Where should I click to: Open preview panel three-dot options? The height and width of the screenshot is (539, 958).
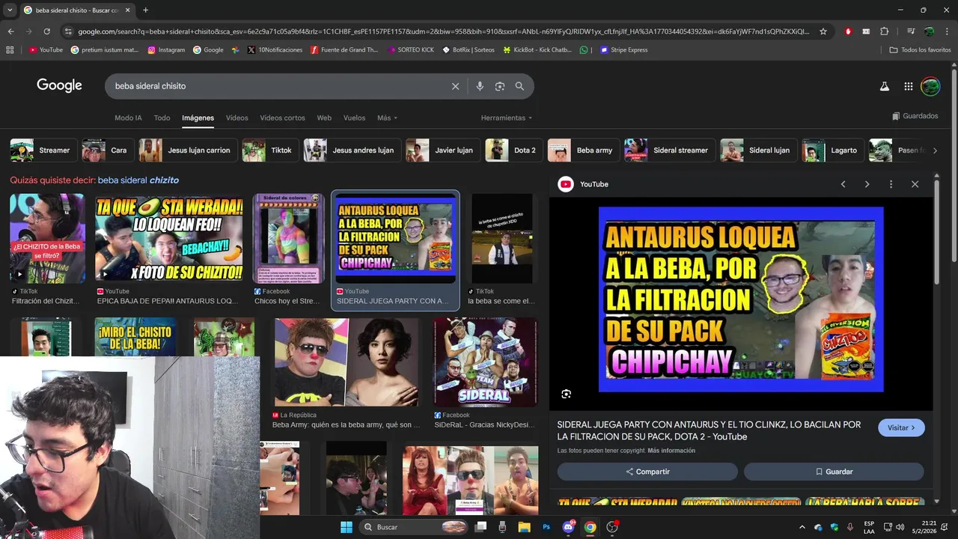(x=891, y=184)
